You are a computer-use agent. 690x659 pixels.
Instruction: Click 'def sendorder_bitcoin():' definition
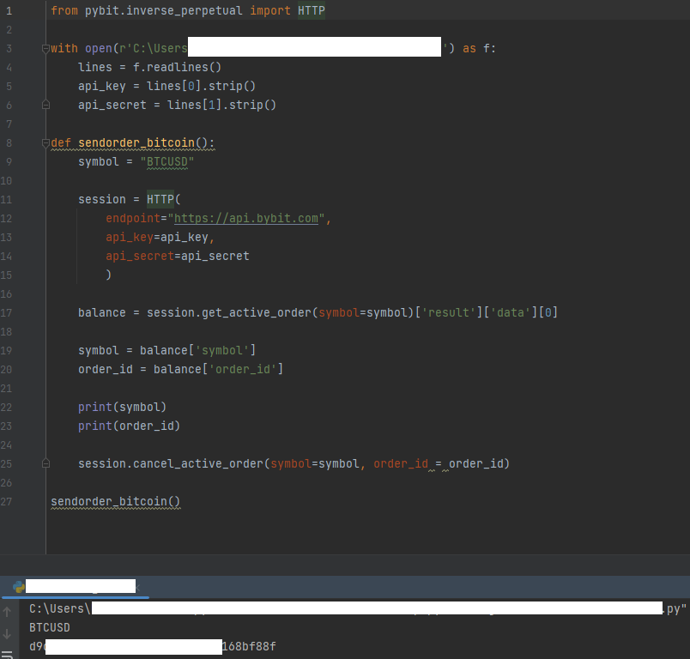[132, 143]
